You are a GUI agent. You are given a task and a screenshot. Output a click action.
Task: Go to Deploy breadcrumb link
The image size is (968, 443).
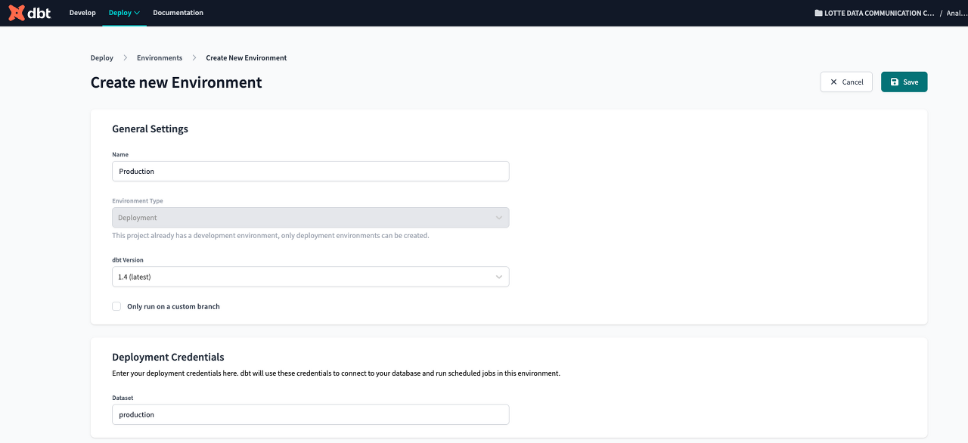pyautogui.click(x=102, y=57)
